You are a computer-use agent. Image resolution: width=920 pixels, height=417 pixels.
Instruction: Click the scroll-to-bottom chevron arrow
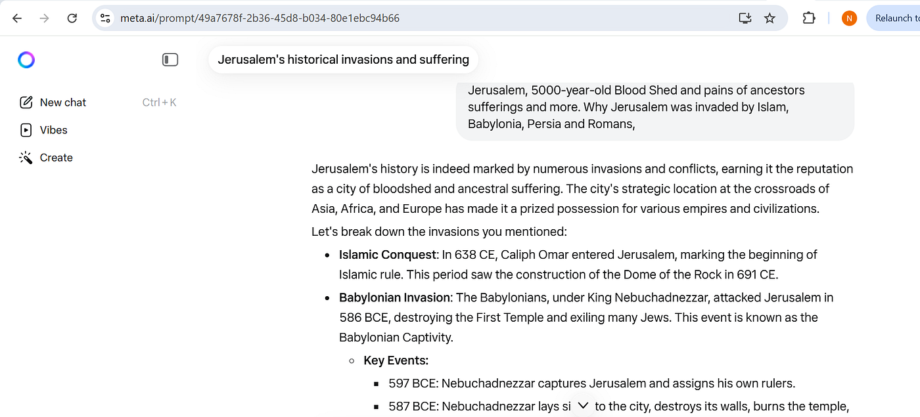(x=583, y=406)
